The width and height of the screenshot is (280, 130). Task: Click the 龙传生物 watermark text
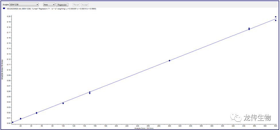tap(257, 118)
